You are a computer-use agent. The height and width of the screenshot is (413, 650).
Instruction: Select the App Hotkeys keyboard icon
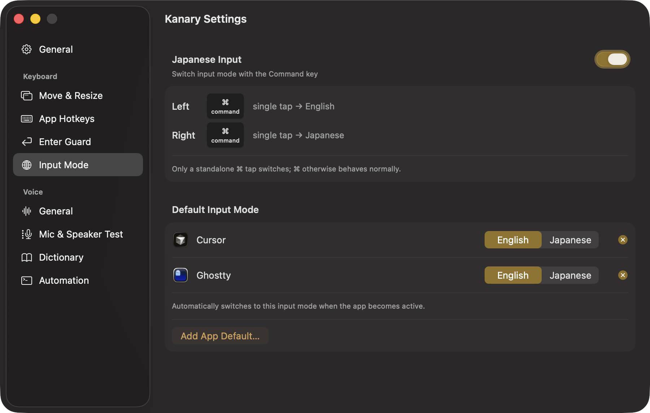(x=27, y=119)
